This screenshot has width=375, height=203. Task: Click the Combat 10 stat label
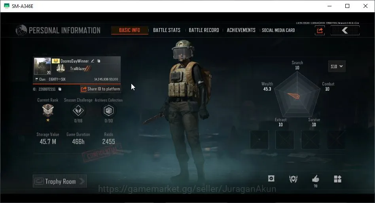point(328,86)
